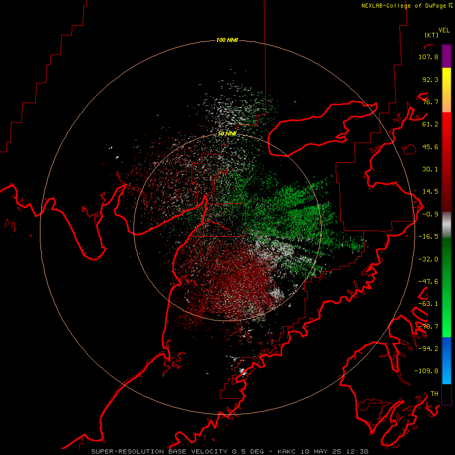Click the yellow-orange segment of the color bar
The image size is (455, 455).
point(446,90)
